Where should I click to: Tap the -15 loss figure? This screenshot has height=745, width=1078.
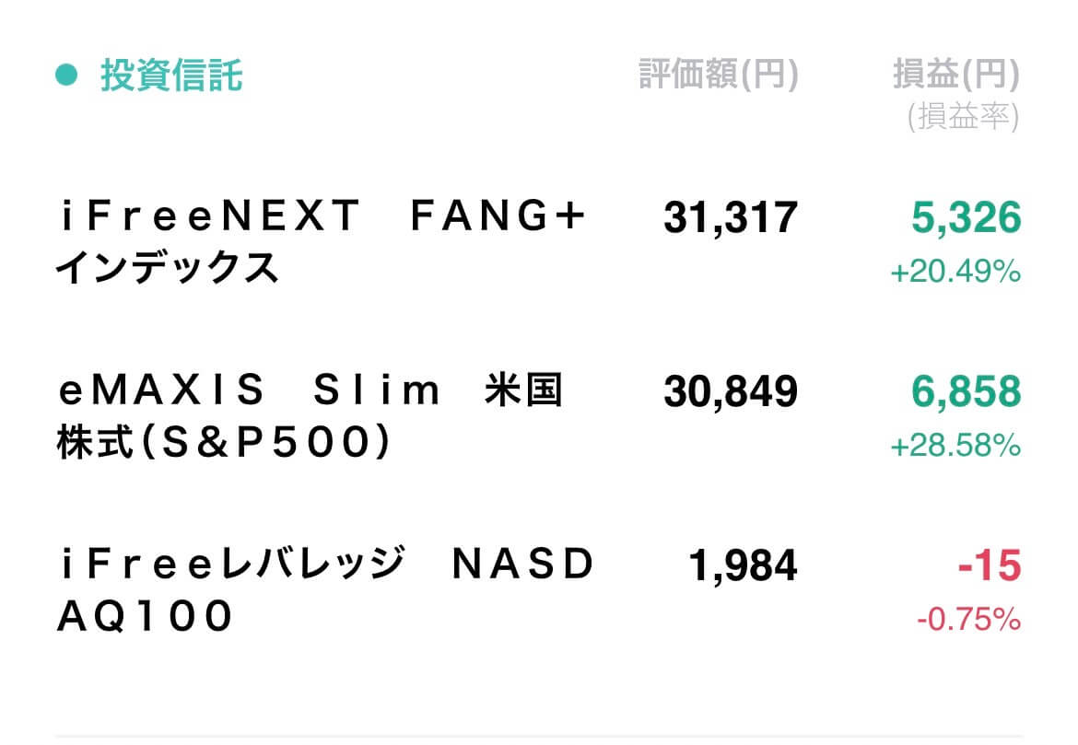tap(990, 566)
